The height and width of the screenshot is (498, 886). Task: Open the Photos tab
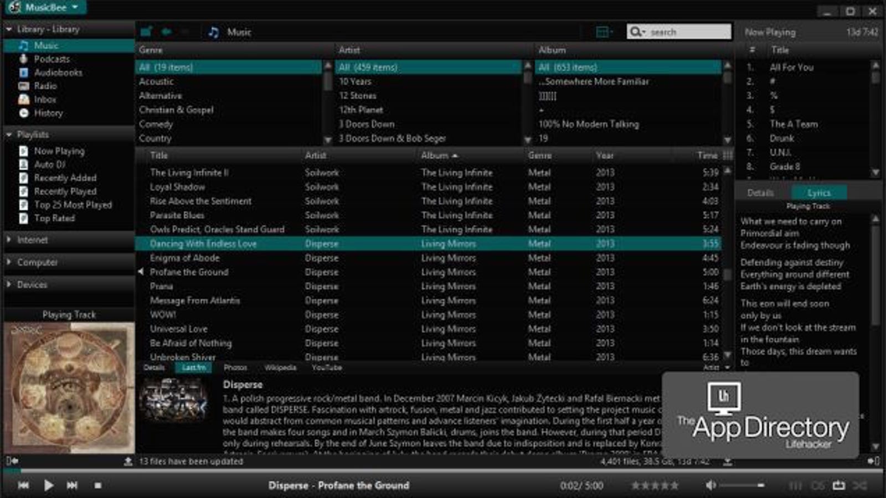tap(235, 367)
